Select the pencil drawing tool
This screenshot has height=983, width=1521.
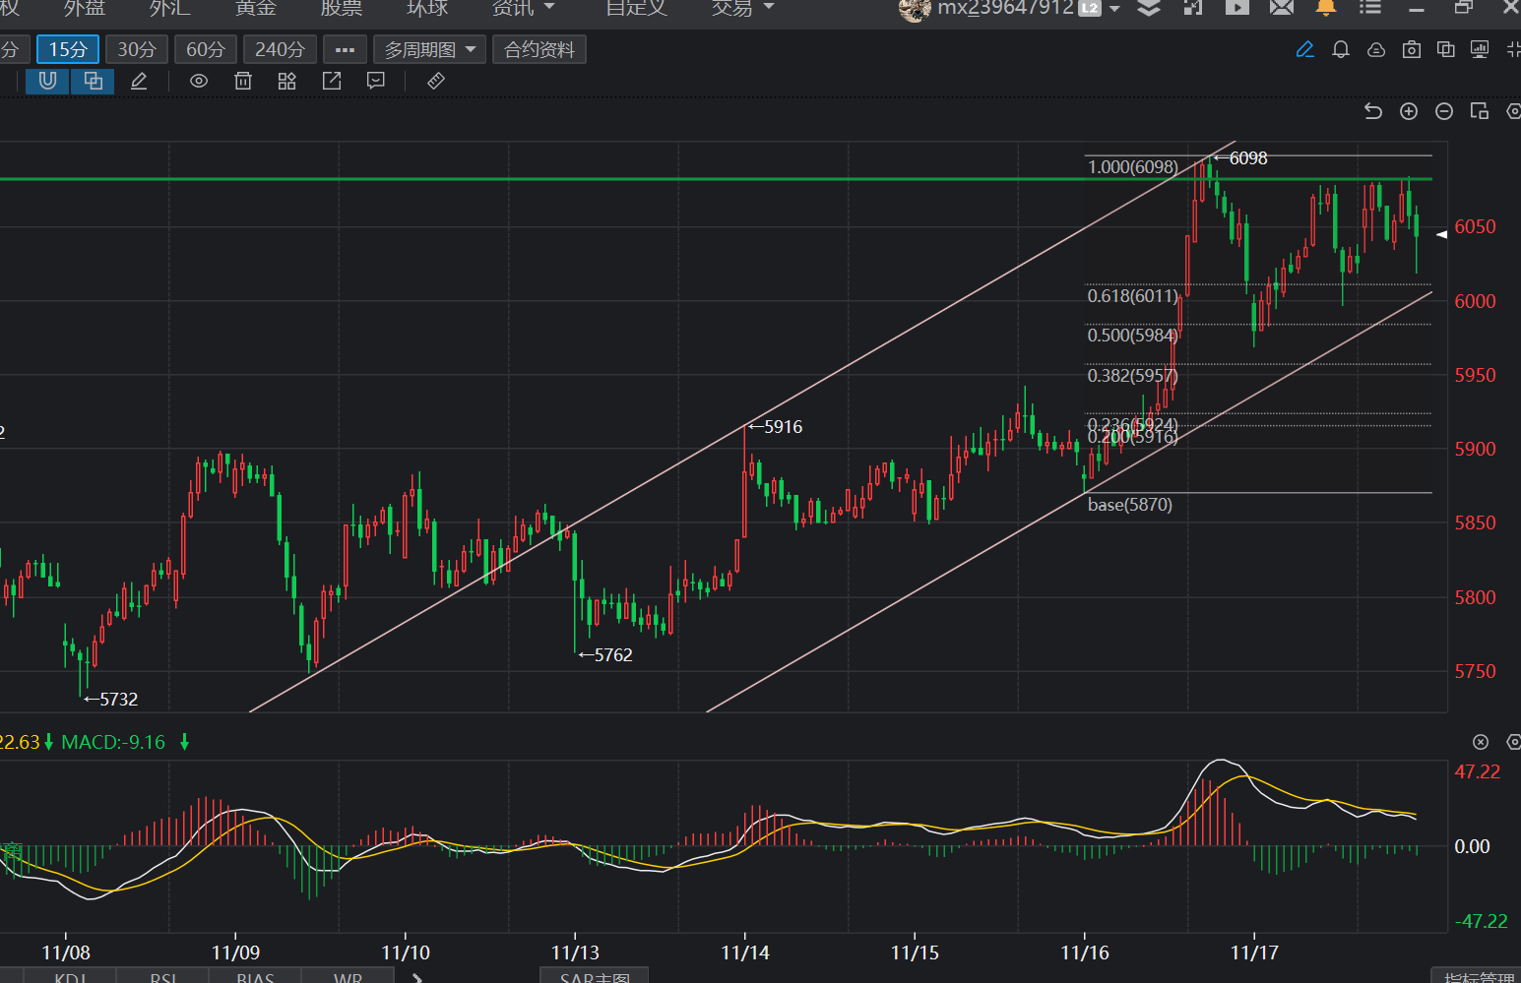coord(139,81)
